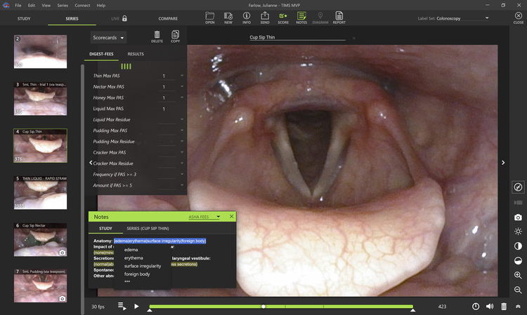Collapse playback bar with double chevron icon

coord(518,307)
